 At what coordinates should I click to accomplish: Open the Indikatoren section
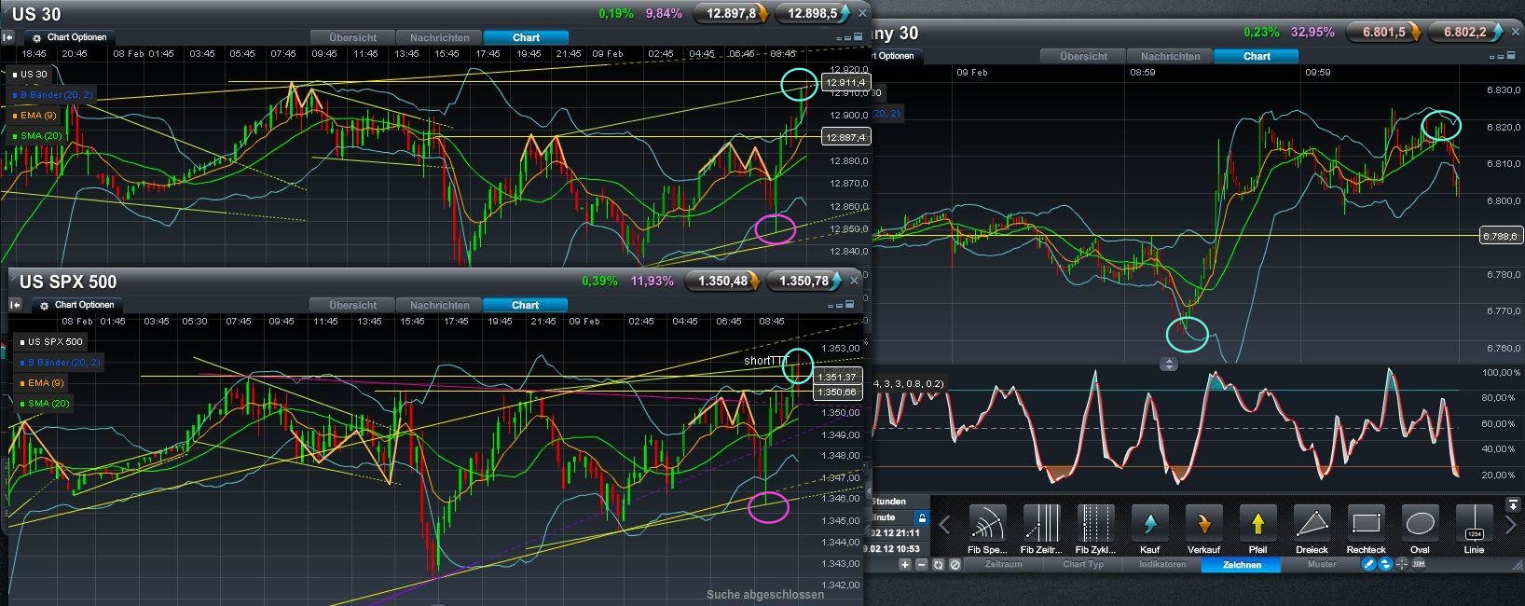tap(1161, 565)
